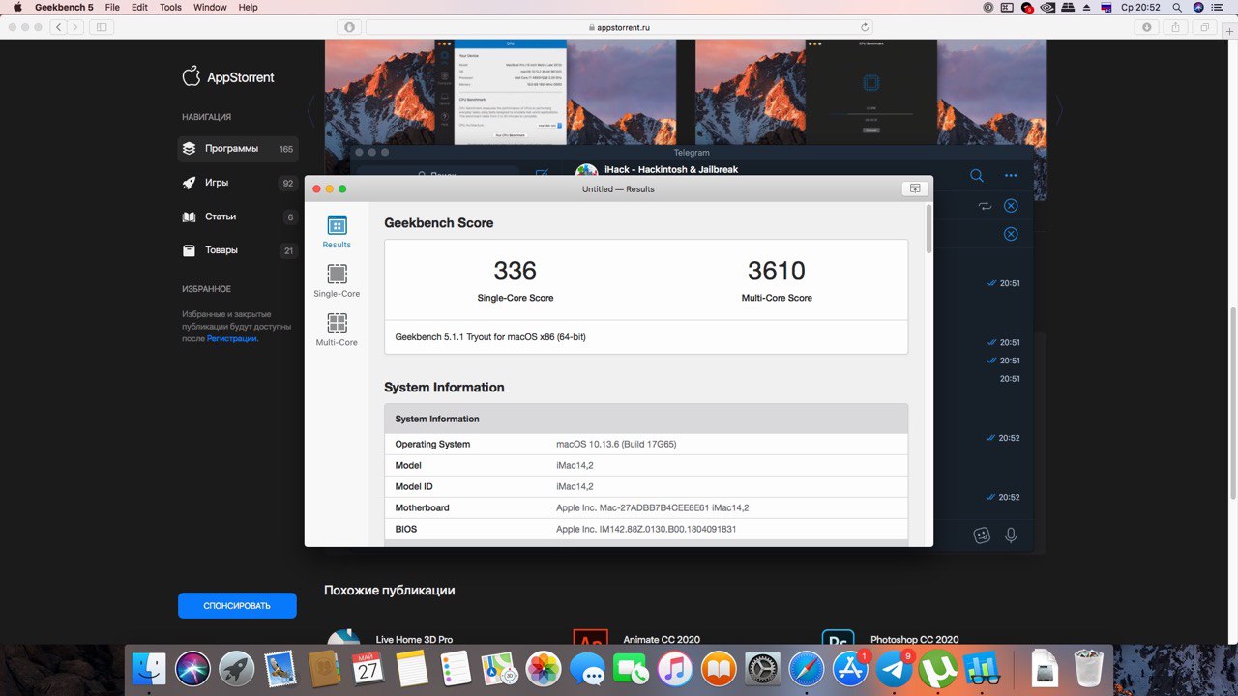Screen dimensions: 1238x696
Task: Open the Tools menu
Action: click(x=170, y=7)
